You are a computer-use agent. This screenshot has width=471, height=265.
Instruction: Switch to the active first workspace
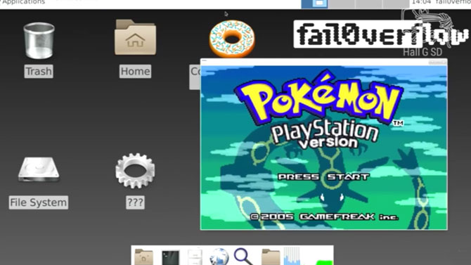pyautogui.click(x=314, y=4)
